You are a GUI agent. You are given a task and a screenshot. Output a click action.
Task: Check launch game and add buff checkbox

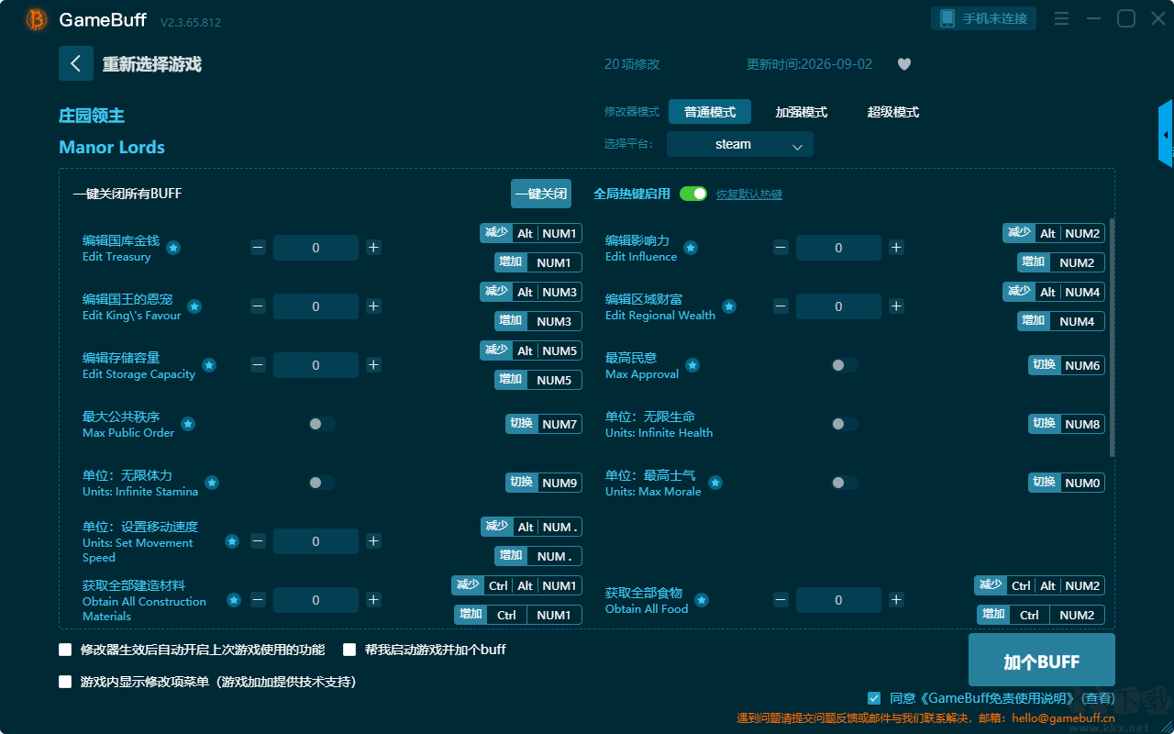349,650
